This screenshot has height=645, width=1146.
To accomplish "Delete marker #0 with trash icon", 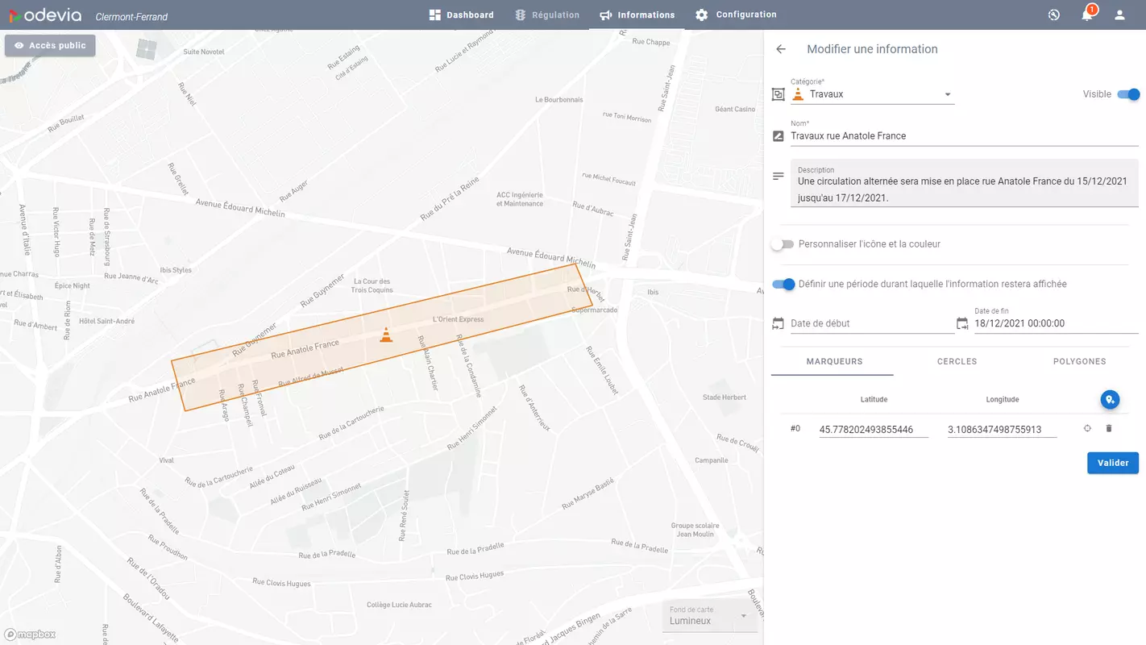I will [x=1108, y=428].
